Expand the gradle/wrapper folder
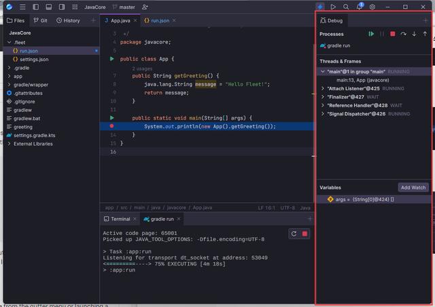This screenshot has height=307, width=435. tap(9, 85)
